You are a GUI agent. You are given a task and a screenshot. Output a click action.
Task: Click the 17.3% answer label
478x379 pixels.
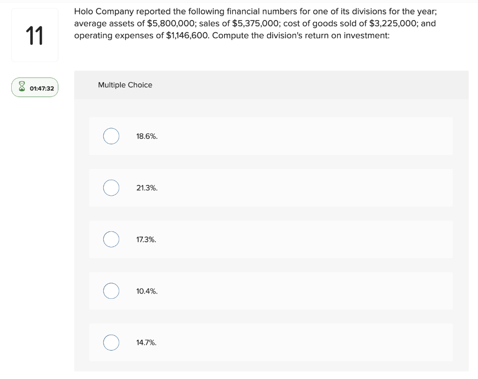point(146,239)
